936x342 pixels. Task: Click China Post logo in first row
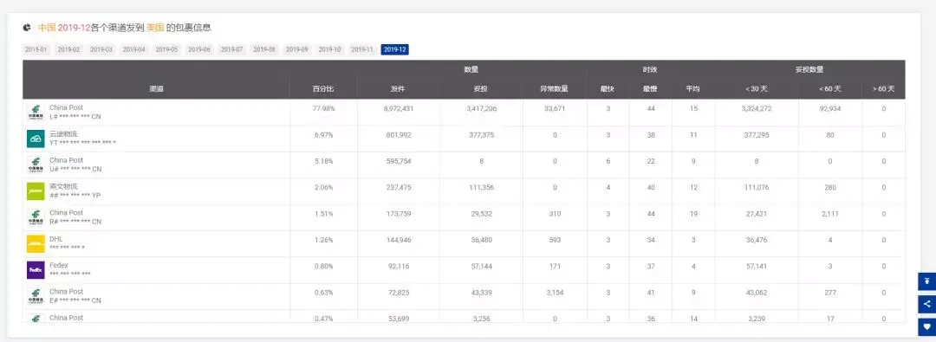pos(36,113)
